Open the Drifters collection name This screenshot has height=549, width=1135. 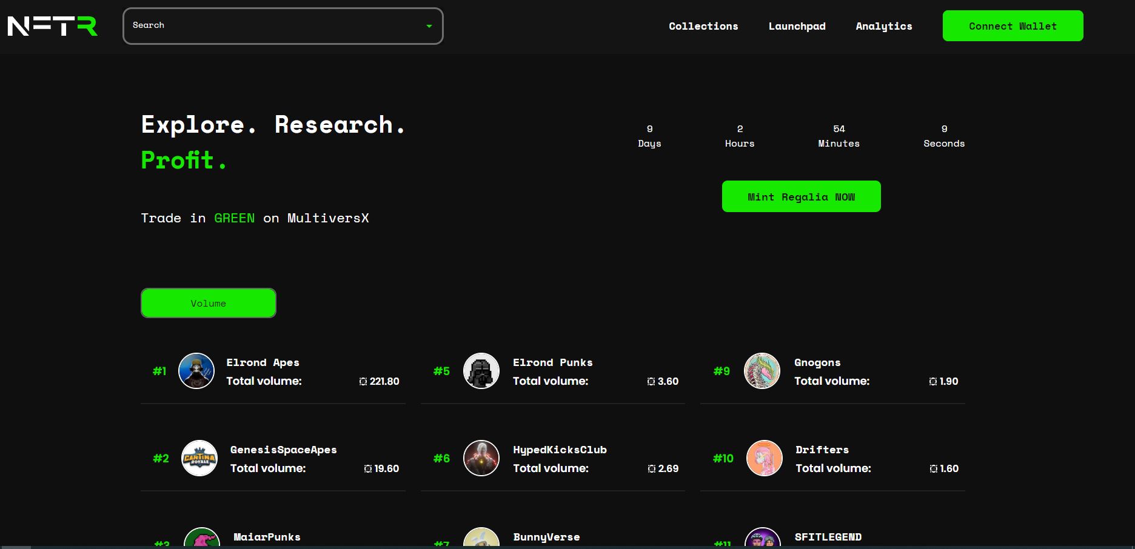point(822,450)
